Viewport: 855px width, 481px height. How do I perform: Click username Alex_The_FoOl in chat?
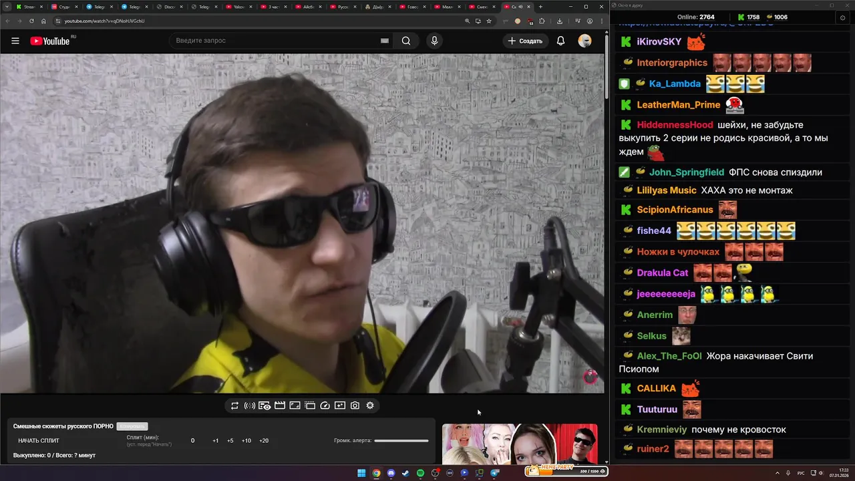669,356
